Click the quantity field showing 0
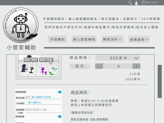This screenshot has height=123, width=164. coord(118,66)
